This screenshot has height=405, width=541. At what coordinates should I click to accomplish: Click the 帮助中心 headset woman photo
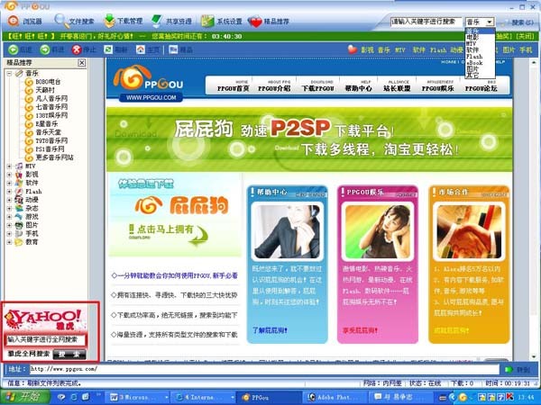pyautogui.click(x=287, y=231)
